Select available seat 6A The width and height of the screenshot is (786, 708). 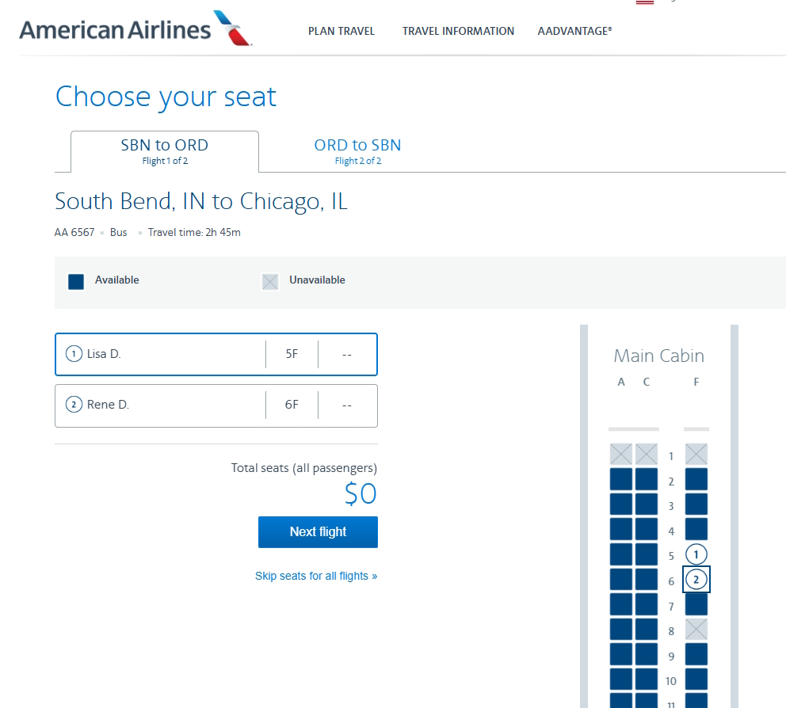click(621, 580)
